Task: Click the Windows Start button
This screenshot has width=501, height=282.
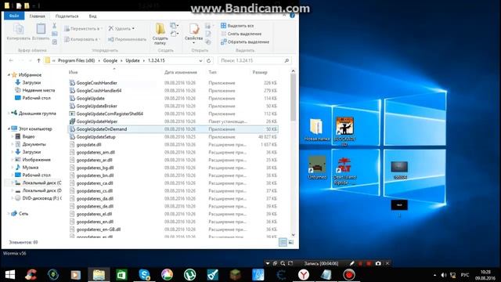Action: click(10, 275)
